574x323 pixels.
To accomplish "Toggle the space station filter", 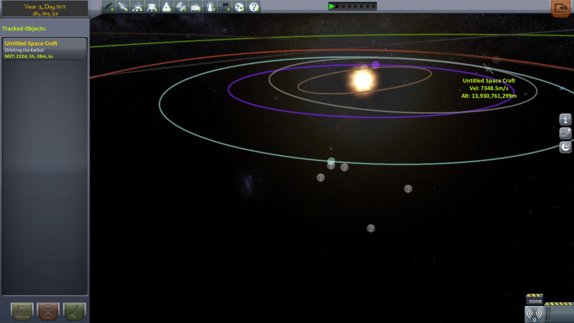I will coord(181,7).
